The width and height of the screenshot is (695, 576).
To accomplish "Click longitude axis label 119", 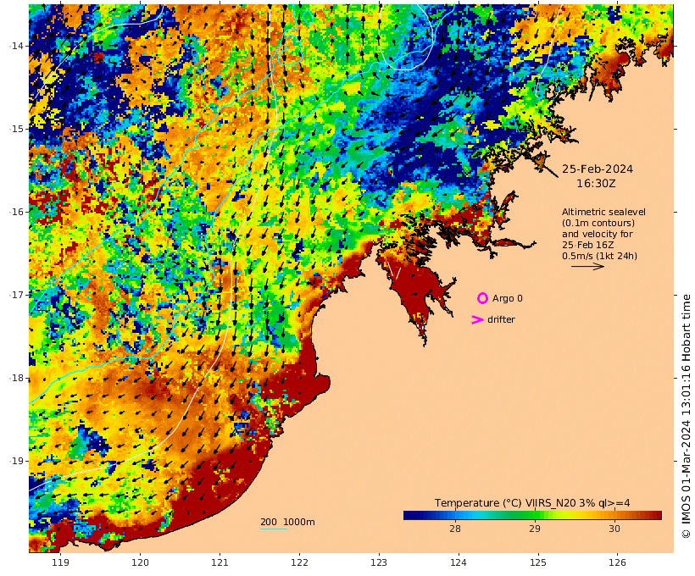I will point(60,562).
